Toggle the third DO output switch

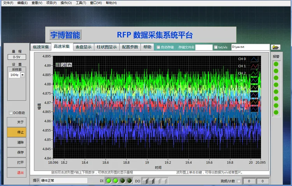[158, 181]
